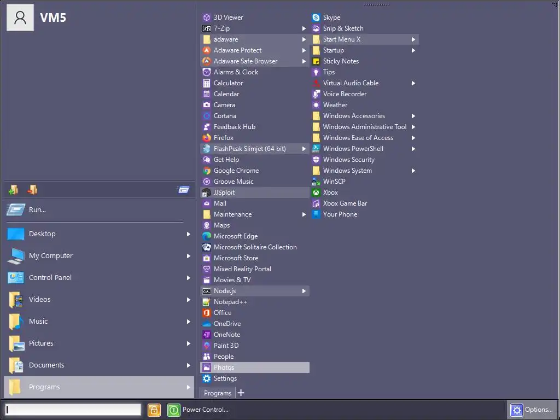The image size is (560, 420).
Task: Click the Camera app icon
Action: [206, 104]
